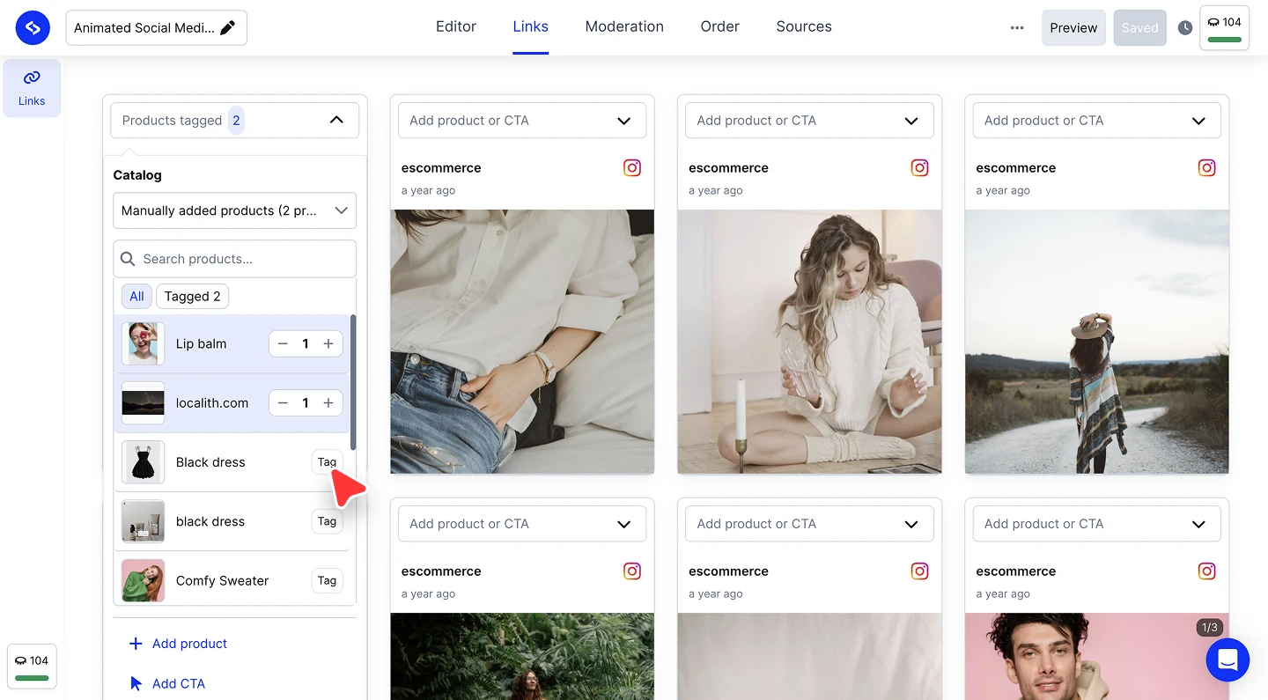The image size is (1268, 700).
Task: Select the Links sidebar icon
Action: (32, 88)
